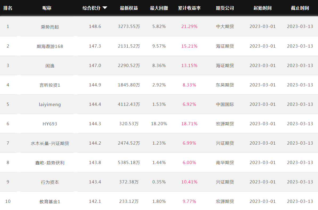Select cumulative return 9.77%
Screen dimensions: 318x210
click(x=189, y=201)
